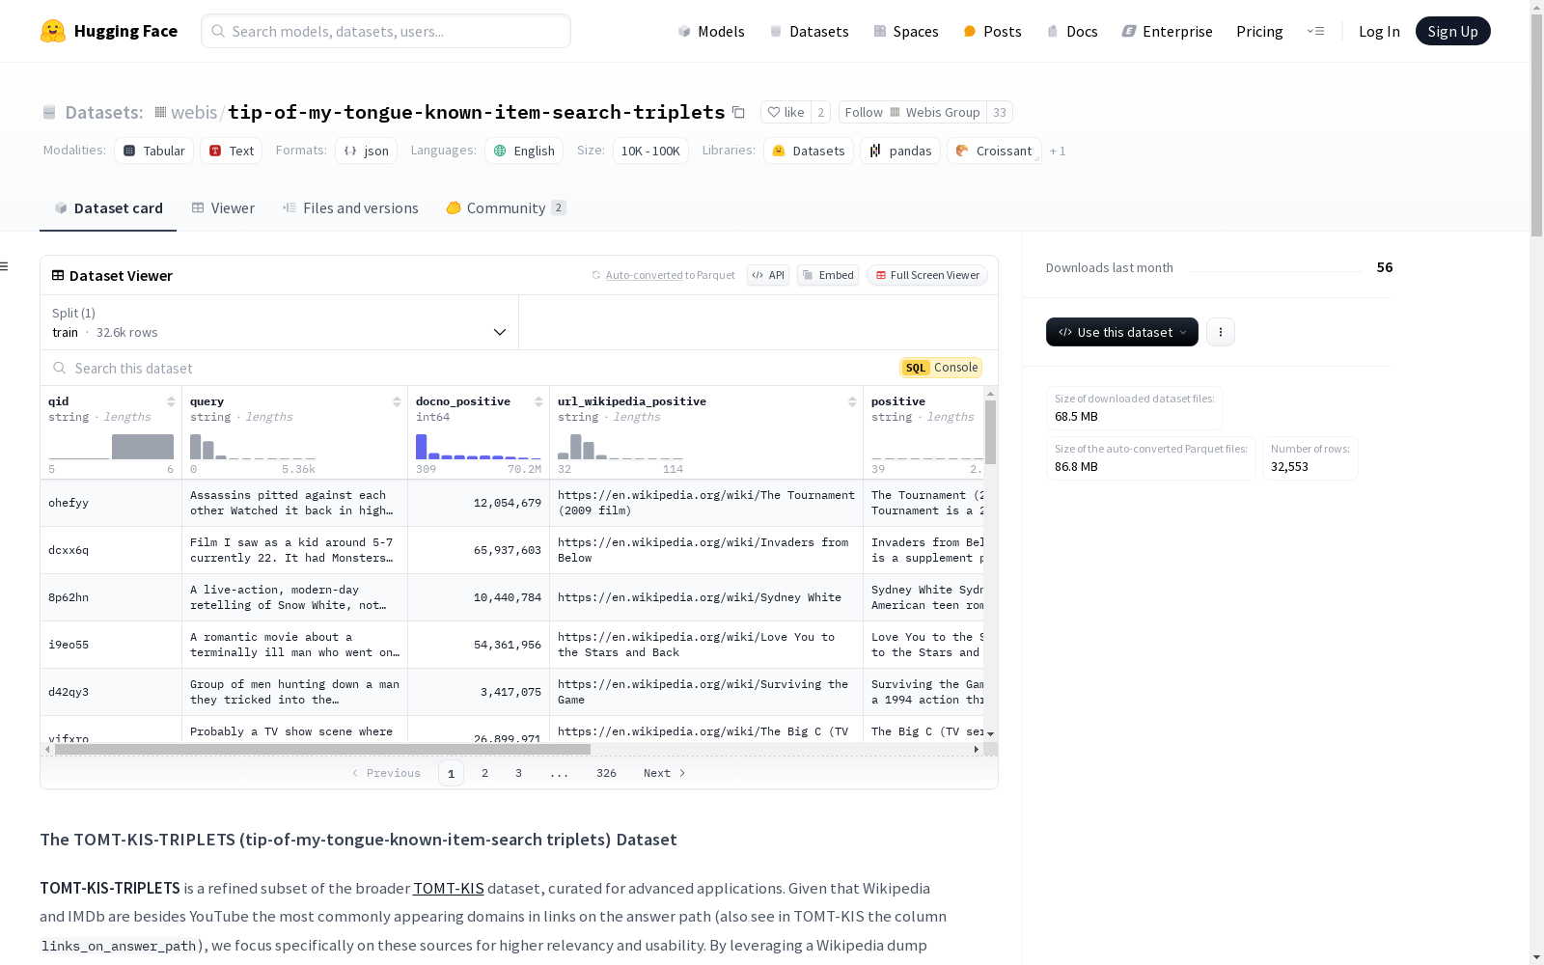1544x965 pixels.
Task: Click the likes count next to like
Action: point(820,112)
